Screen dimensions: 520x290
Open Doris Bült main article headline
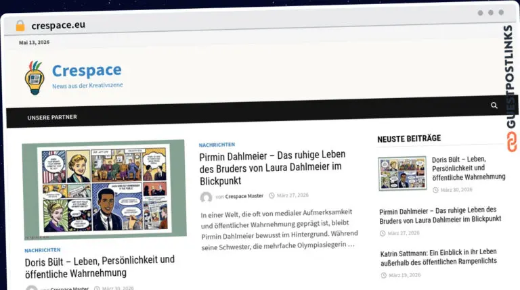point(100,267)
